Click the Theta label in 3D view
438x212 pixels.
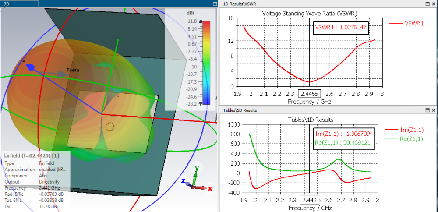[x=73, y=70]
